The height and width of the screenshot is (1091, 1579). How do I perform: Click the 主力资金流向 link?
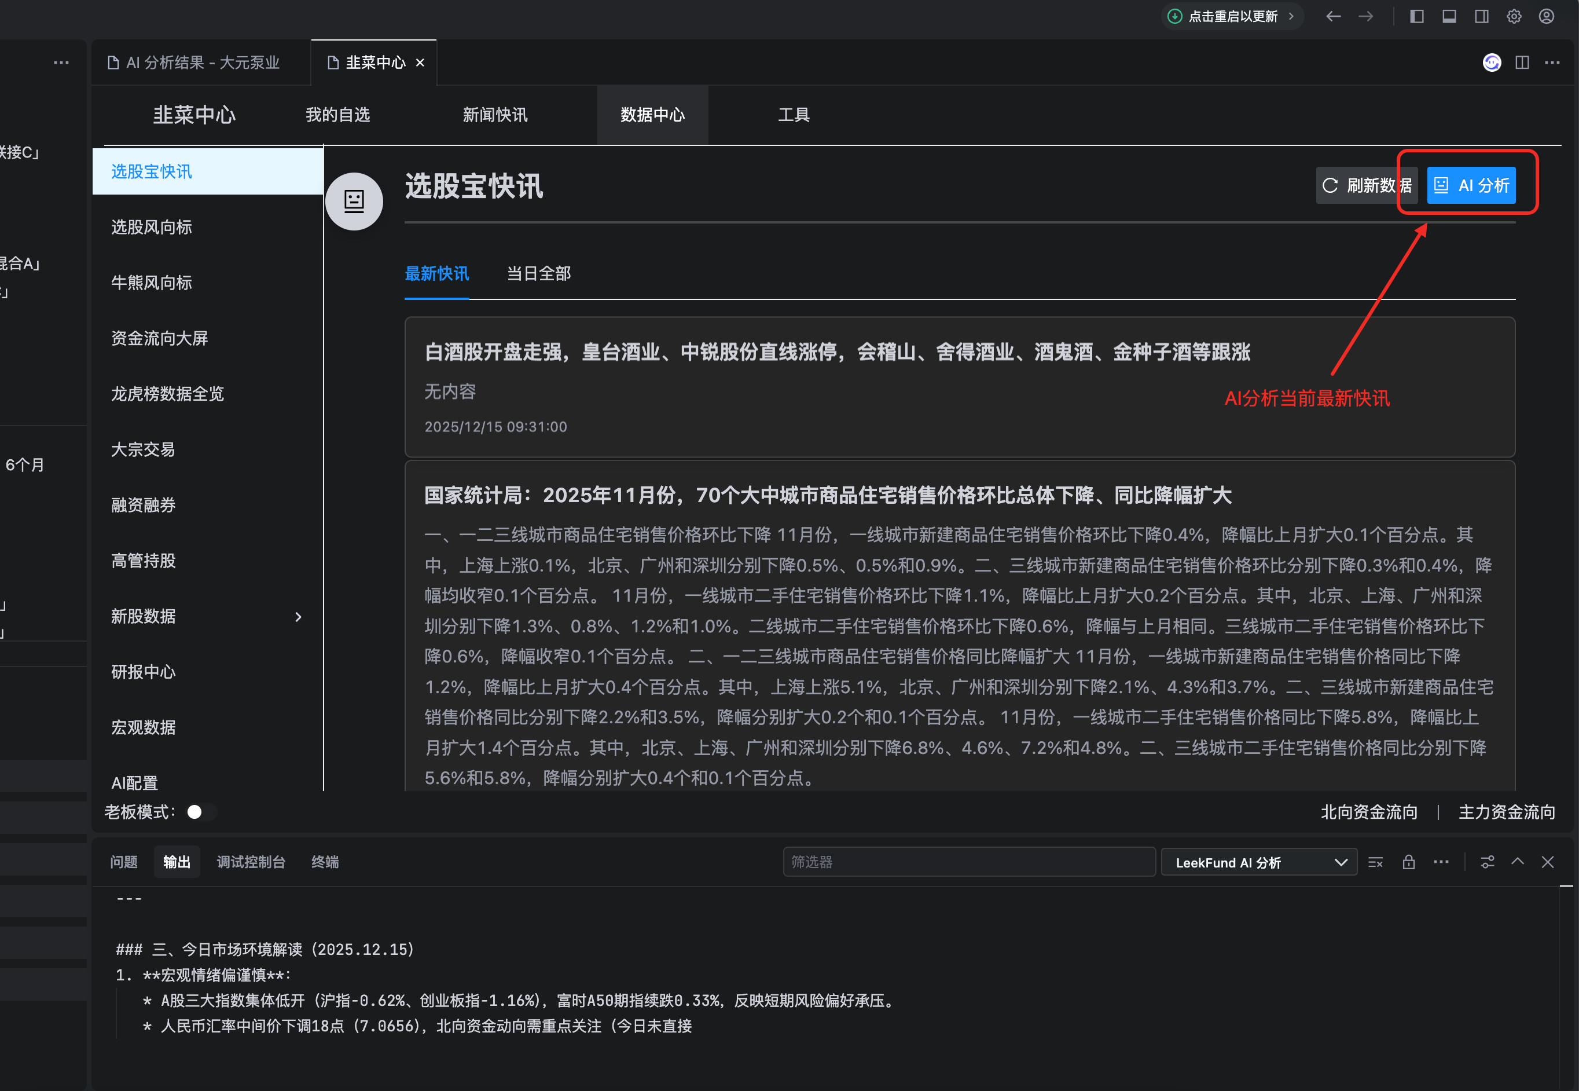(x=1507, y=811)
